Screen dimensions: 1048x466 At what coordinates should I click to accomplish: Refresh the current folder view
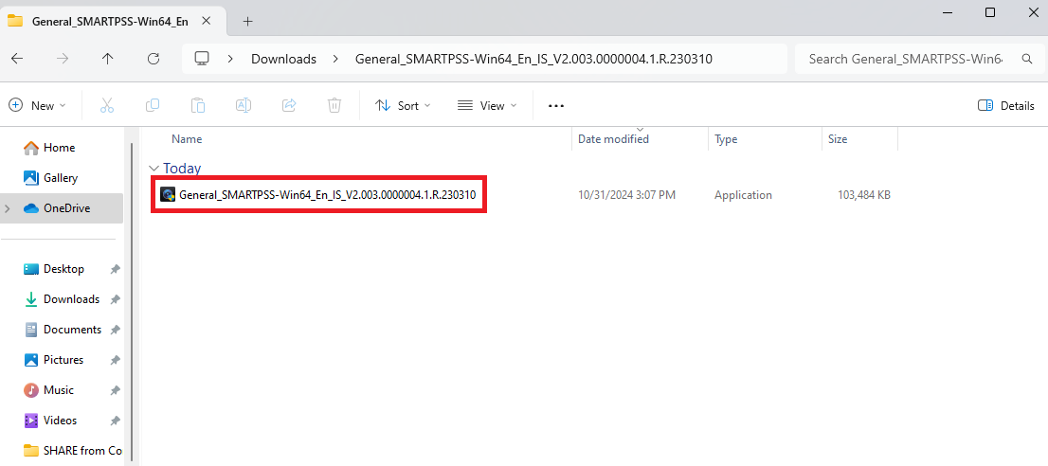154,59
